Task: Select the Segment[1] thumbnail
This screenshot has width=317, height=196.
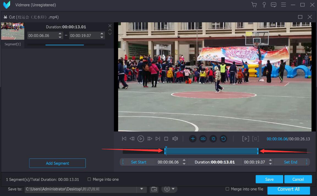Action: (x=12, y=31)
